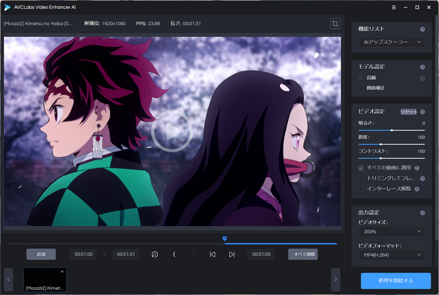The height and width of the screenshot is (295, 439).
Task: Jump to next frame
Action: tap(232, 254)
